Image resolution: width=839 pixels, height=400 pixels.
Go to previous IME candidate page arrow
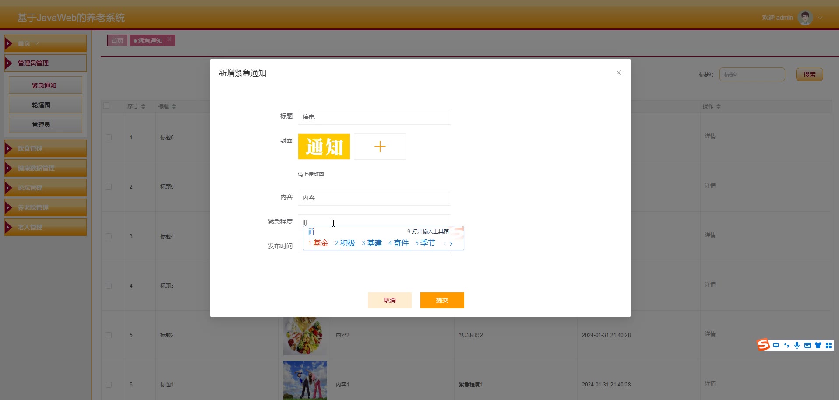click(x=445, y=244)
